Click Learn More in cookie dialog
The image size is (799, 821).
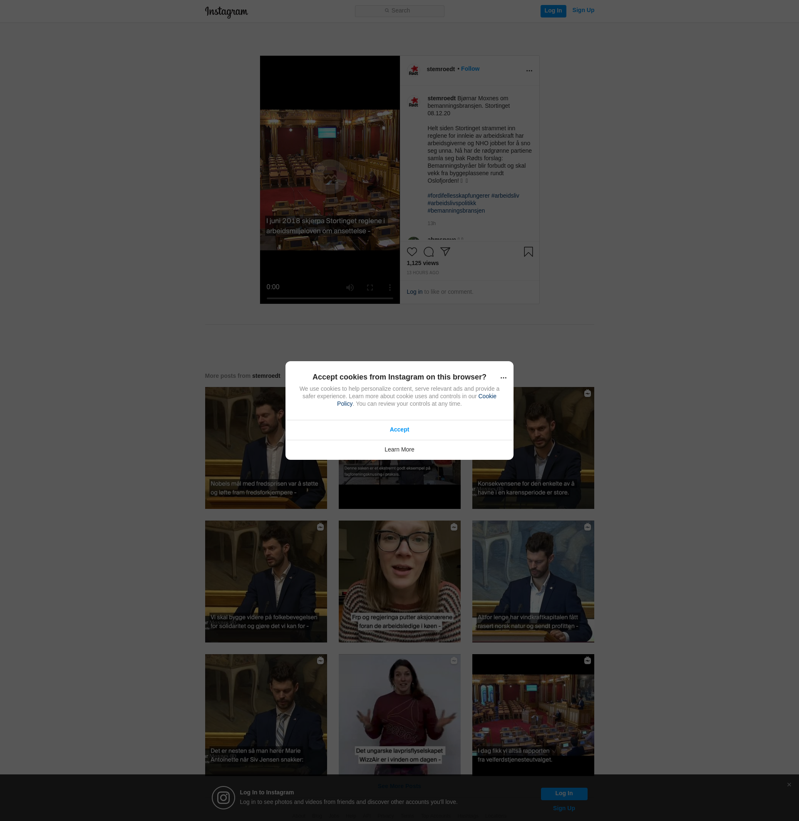click(399, 449)
